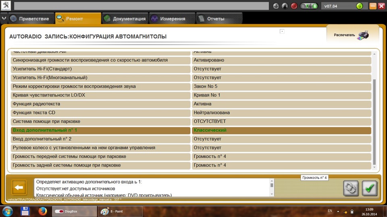Click the green padlock icon
This screenshot has height=217, width=387.
[360, 6]
